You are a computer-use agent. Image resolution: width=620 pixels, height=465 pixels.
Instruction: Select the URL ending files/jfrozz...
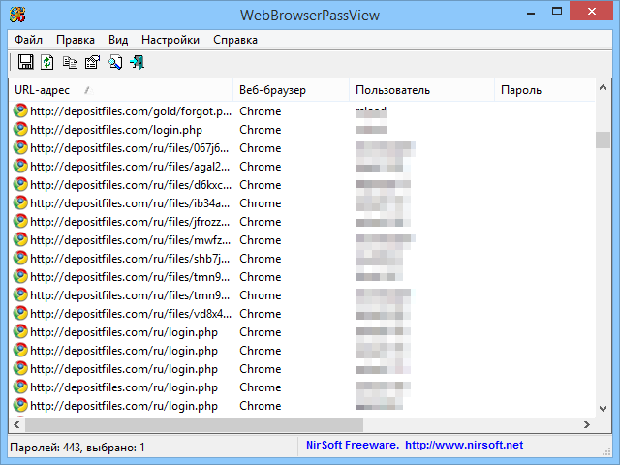[130, 222]
